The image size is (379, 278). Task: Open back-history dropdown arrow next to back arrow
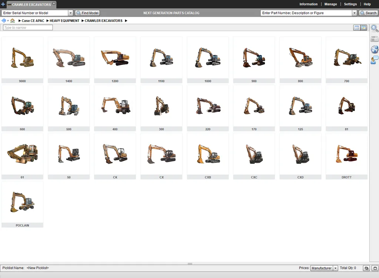pos(8,21)
